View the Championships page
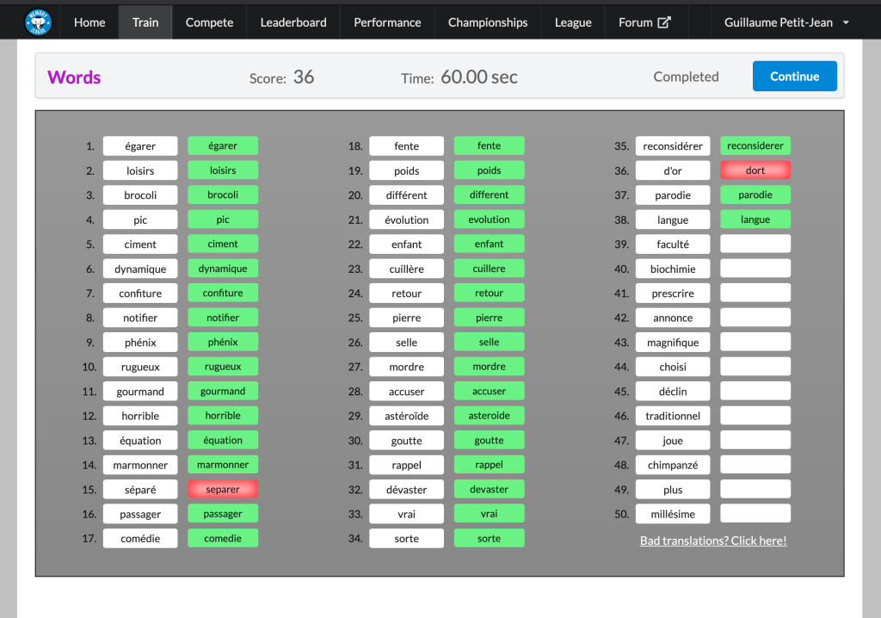Screen dimensions: 881x618 [x=488, y=22]
